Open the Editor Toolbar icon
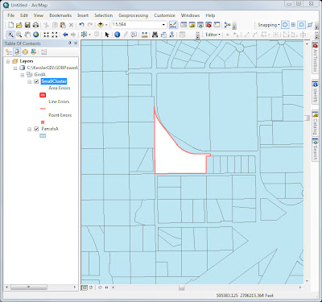Viewport: 322px width, 302px height. (x=173, y=25)
